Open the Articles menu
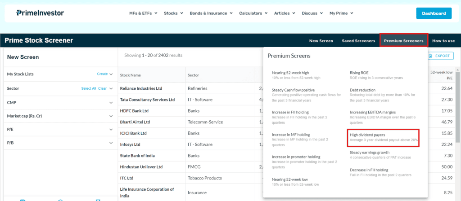Image resolution: width=461 pixels, height=201 pixels. tap(285, 13)
